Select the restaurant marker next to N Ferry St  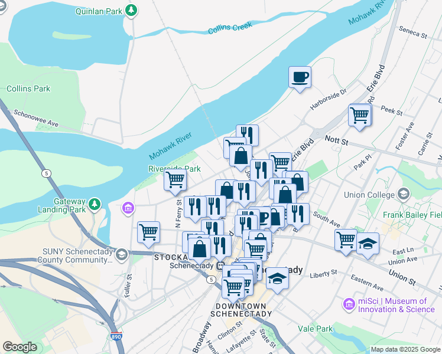tap(195, 208)
